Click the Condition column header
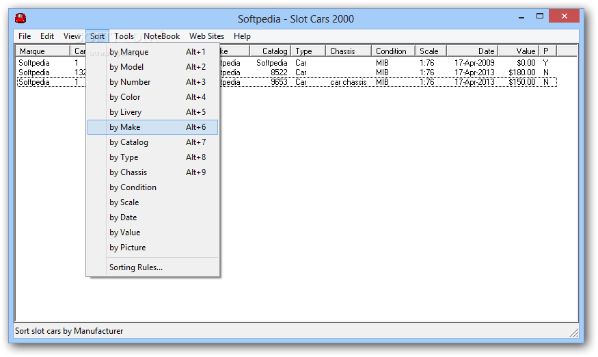Viewport: 598px width, 357px height. coord(393,51)
